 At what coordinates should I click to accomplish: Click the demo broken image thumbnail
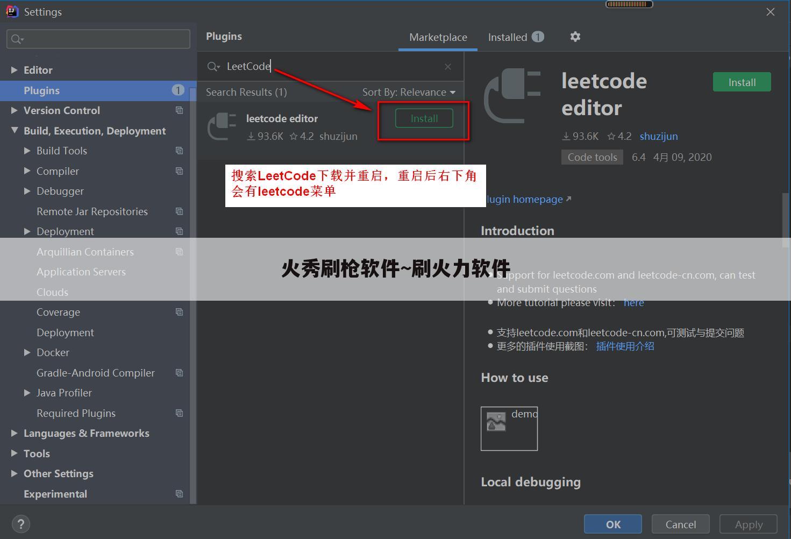coord(509,428)
